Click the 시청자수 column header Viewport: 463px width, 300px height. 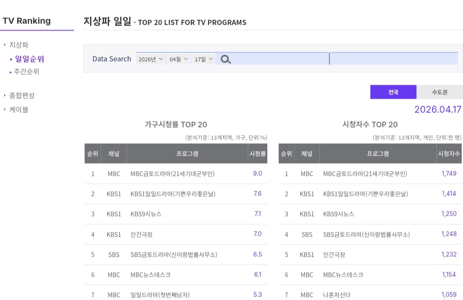tap(449, 154)
